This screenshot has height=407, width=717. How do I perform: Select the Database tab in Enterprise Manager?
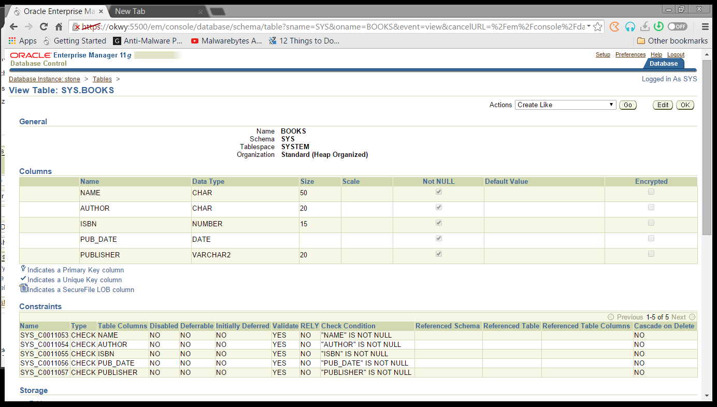(664, 63)
